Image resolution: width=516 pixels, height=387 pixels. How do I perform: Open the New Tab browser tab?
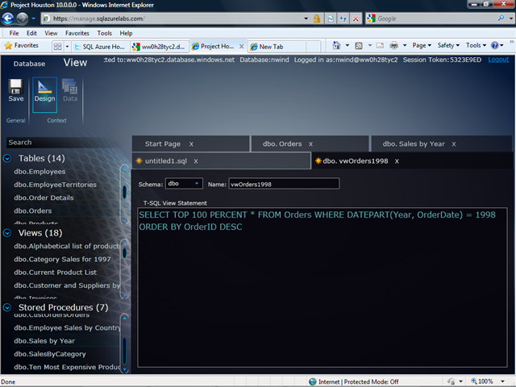(x=277, y=47)
